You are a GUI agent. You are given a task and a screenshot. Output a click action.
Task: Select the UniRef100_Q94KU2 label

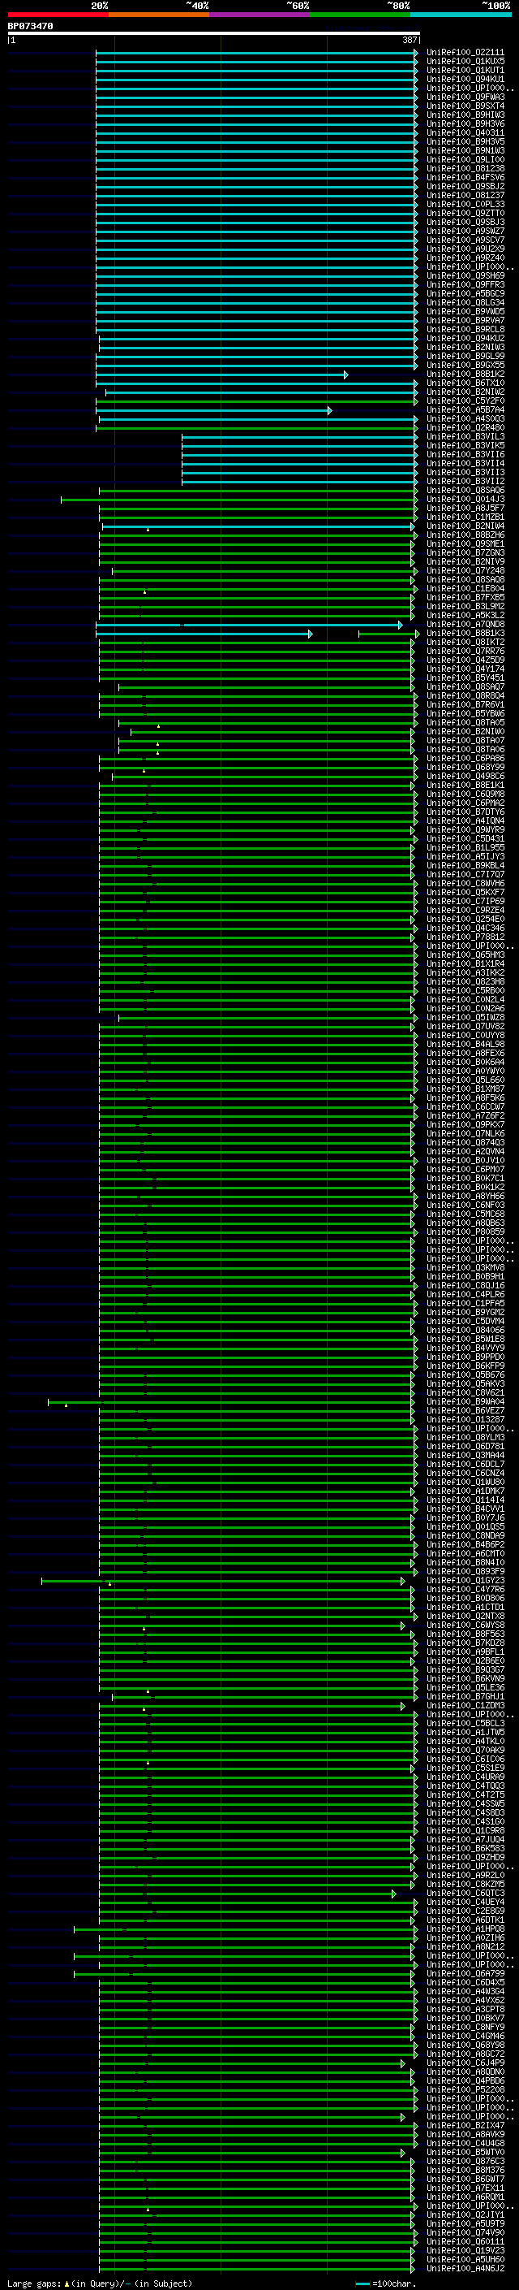point(465,339)
